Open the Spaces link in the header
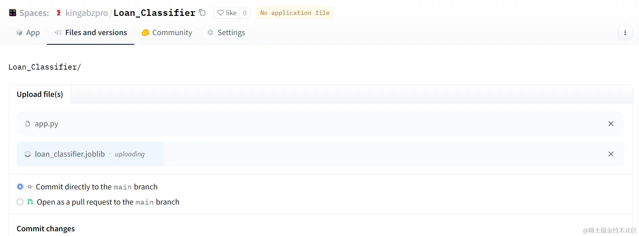This screenshot has height=236, width=639. 34,13
